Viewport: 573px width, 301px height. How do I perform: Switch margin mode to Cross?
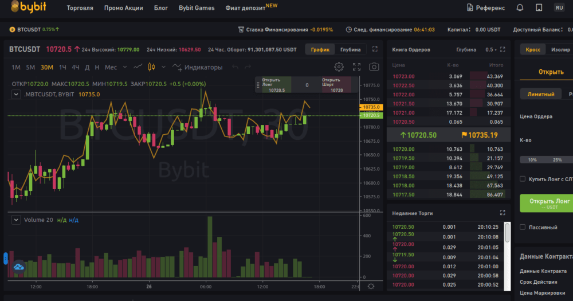532,49
